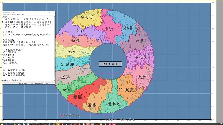Select the yellow wxy territory label
This screenshot has width=223, height=125.
click(x=71, y=52)
